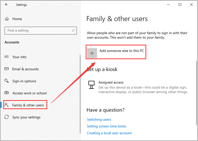Click the Access work or school briefcase icon
This screenshot has width=198, height=141.
(x=7, y=93)
